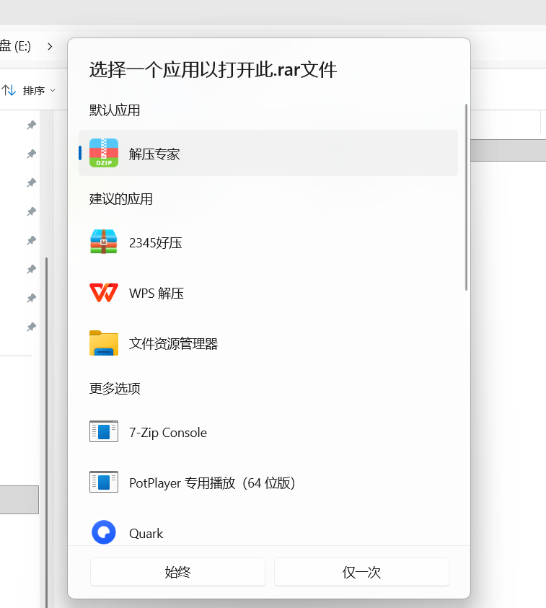Click the Explorer navigation pane scrollbar
Screen dimensions: 546x608
(47, 432)
